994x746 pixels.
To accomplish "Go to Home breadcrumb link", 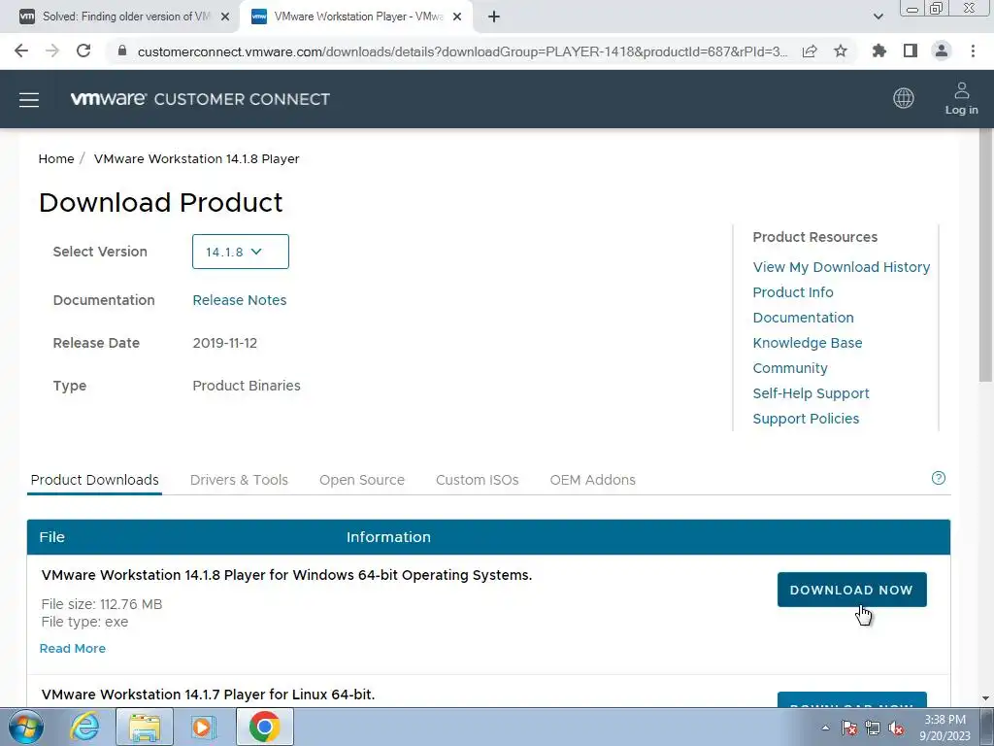I will pos(56,158).
